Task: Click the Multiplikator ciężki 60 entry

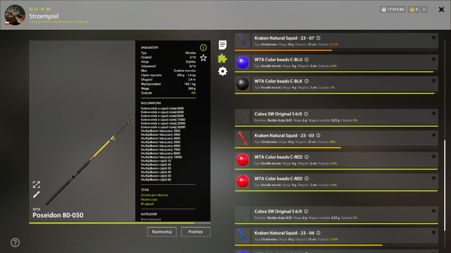Action: (x=156, y=180)
